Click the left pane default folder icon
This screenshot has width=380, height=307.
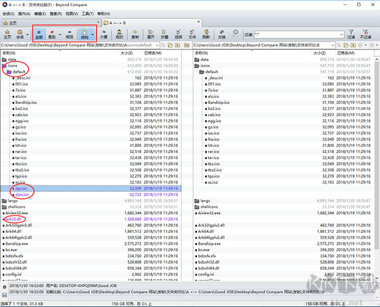tap(9, 72)
